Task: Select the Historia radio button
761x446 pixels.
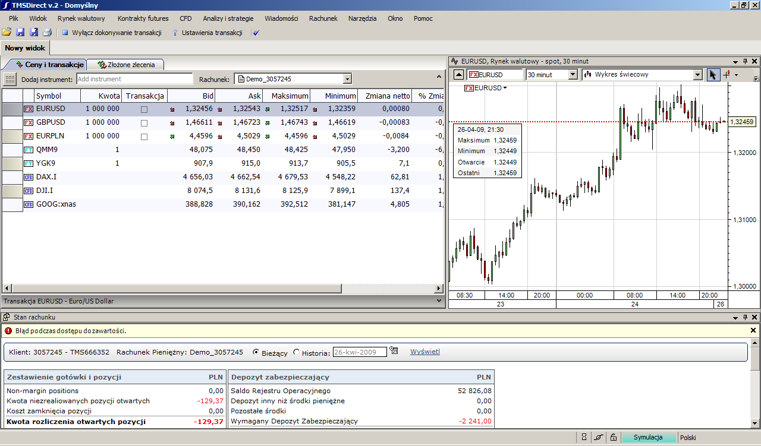Action: [297, 352]
